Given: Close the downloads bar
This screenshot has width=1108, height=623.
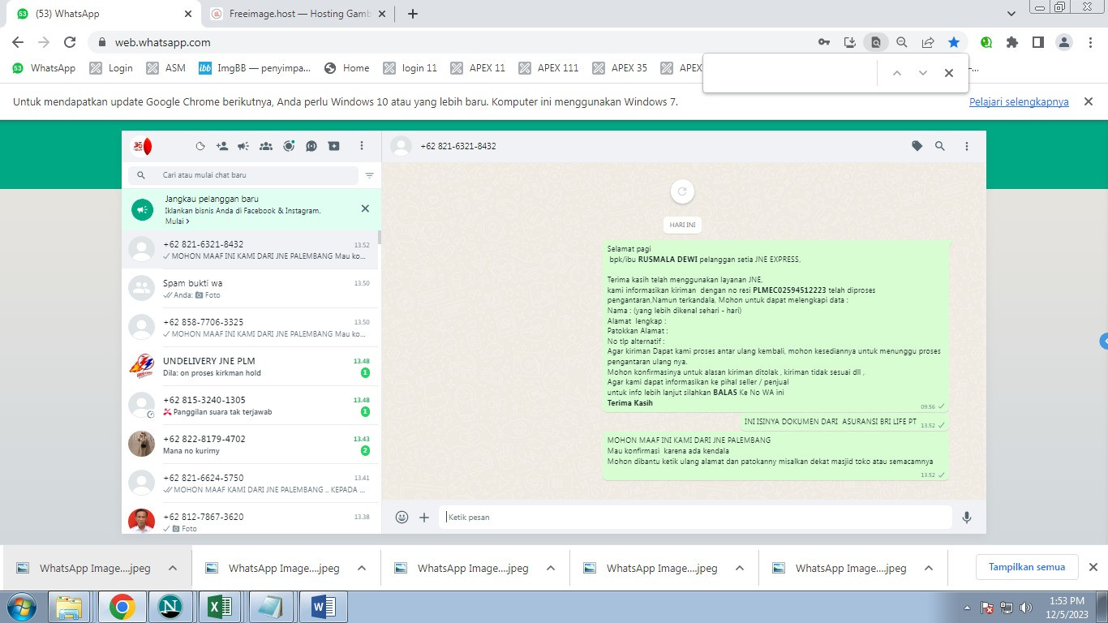Looking at the screenshot, I should point(1093,567).
